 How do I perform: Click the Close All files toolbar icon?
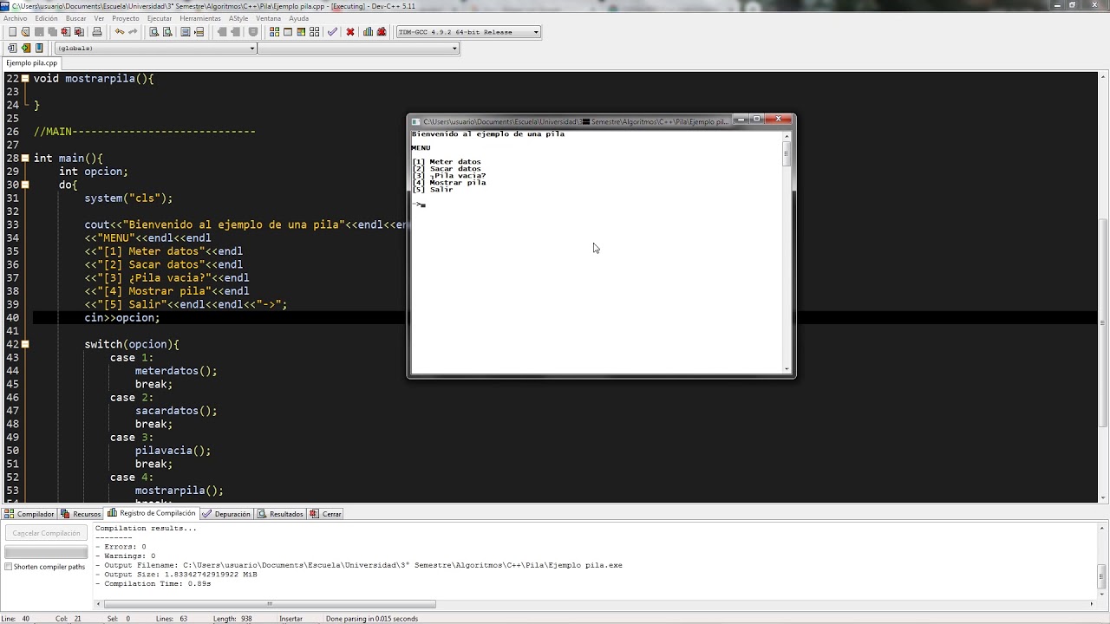pos(78,32)
